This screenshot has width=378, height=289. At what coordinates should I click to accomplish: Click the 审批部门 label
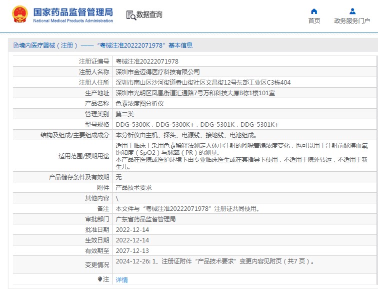(97, 219)
